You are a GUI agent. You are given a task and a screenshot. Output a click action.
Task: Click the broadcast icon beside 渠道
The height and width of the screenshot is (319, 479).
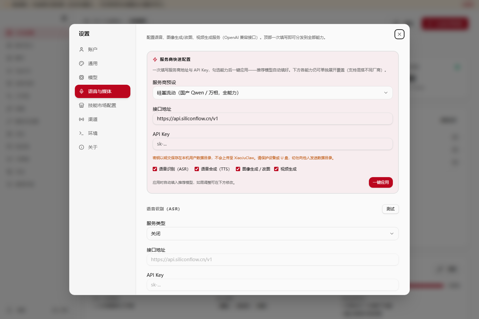[x=81, y=119]
